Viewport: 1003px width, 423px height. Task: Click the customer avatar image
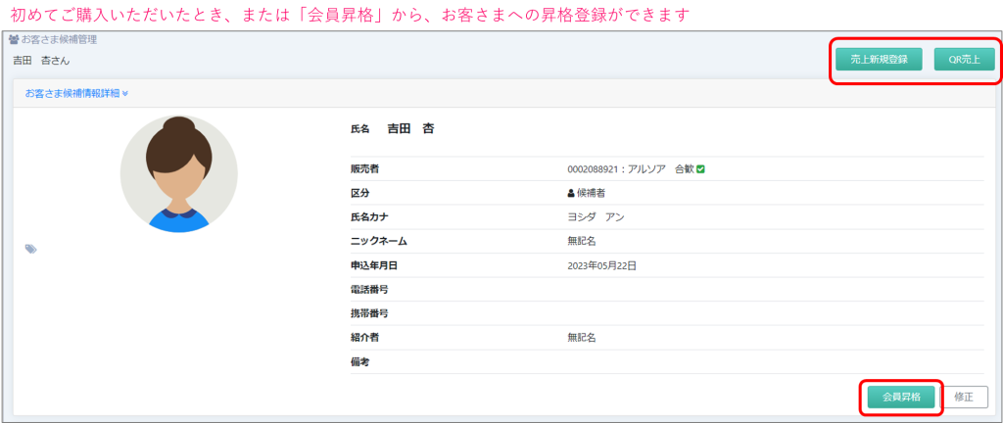[178, 174]
